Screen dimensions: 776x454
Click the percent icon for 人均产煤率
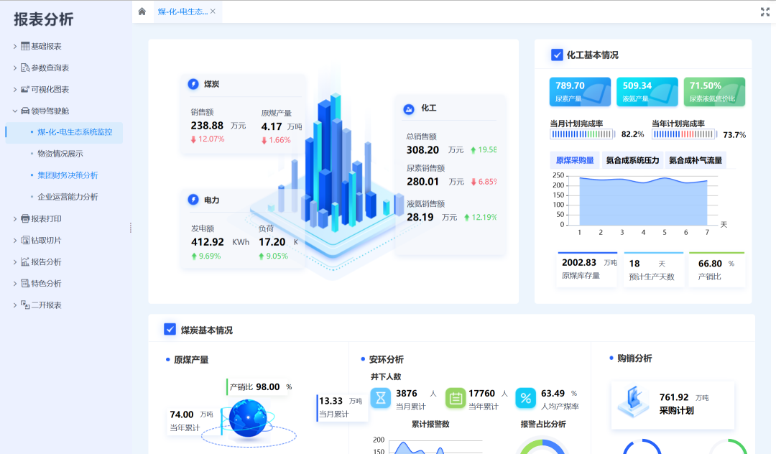click(x=525, y=398)
